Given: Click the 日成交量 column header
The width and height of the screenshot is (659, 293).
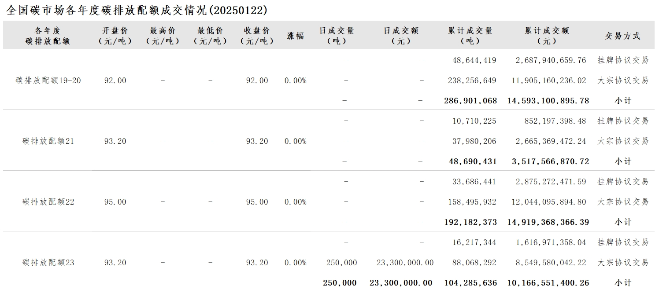Looking at the screenshot, I should click(337, 36).
